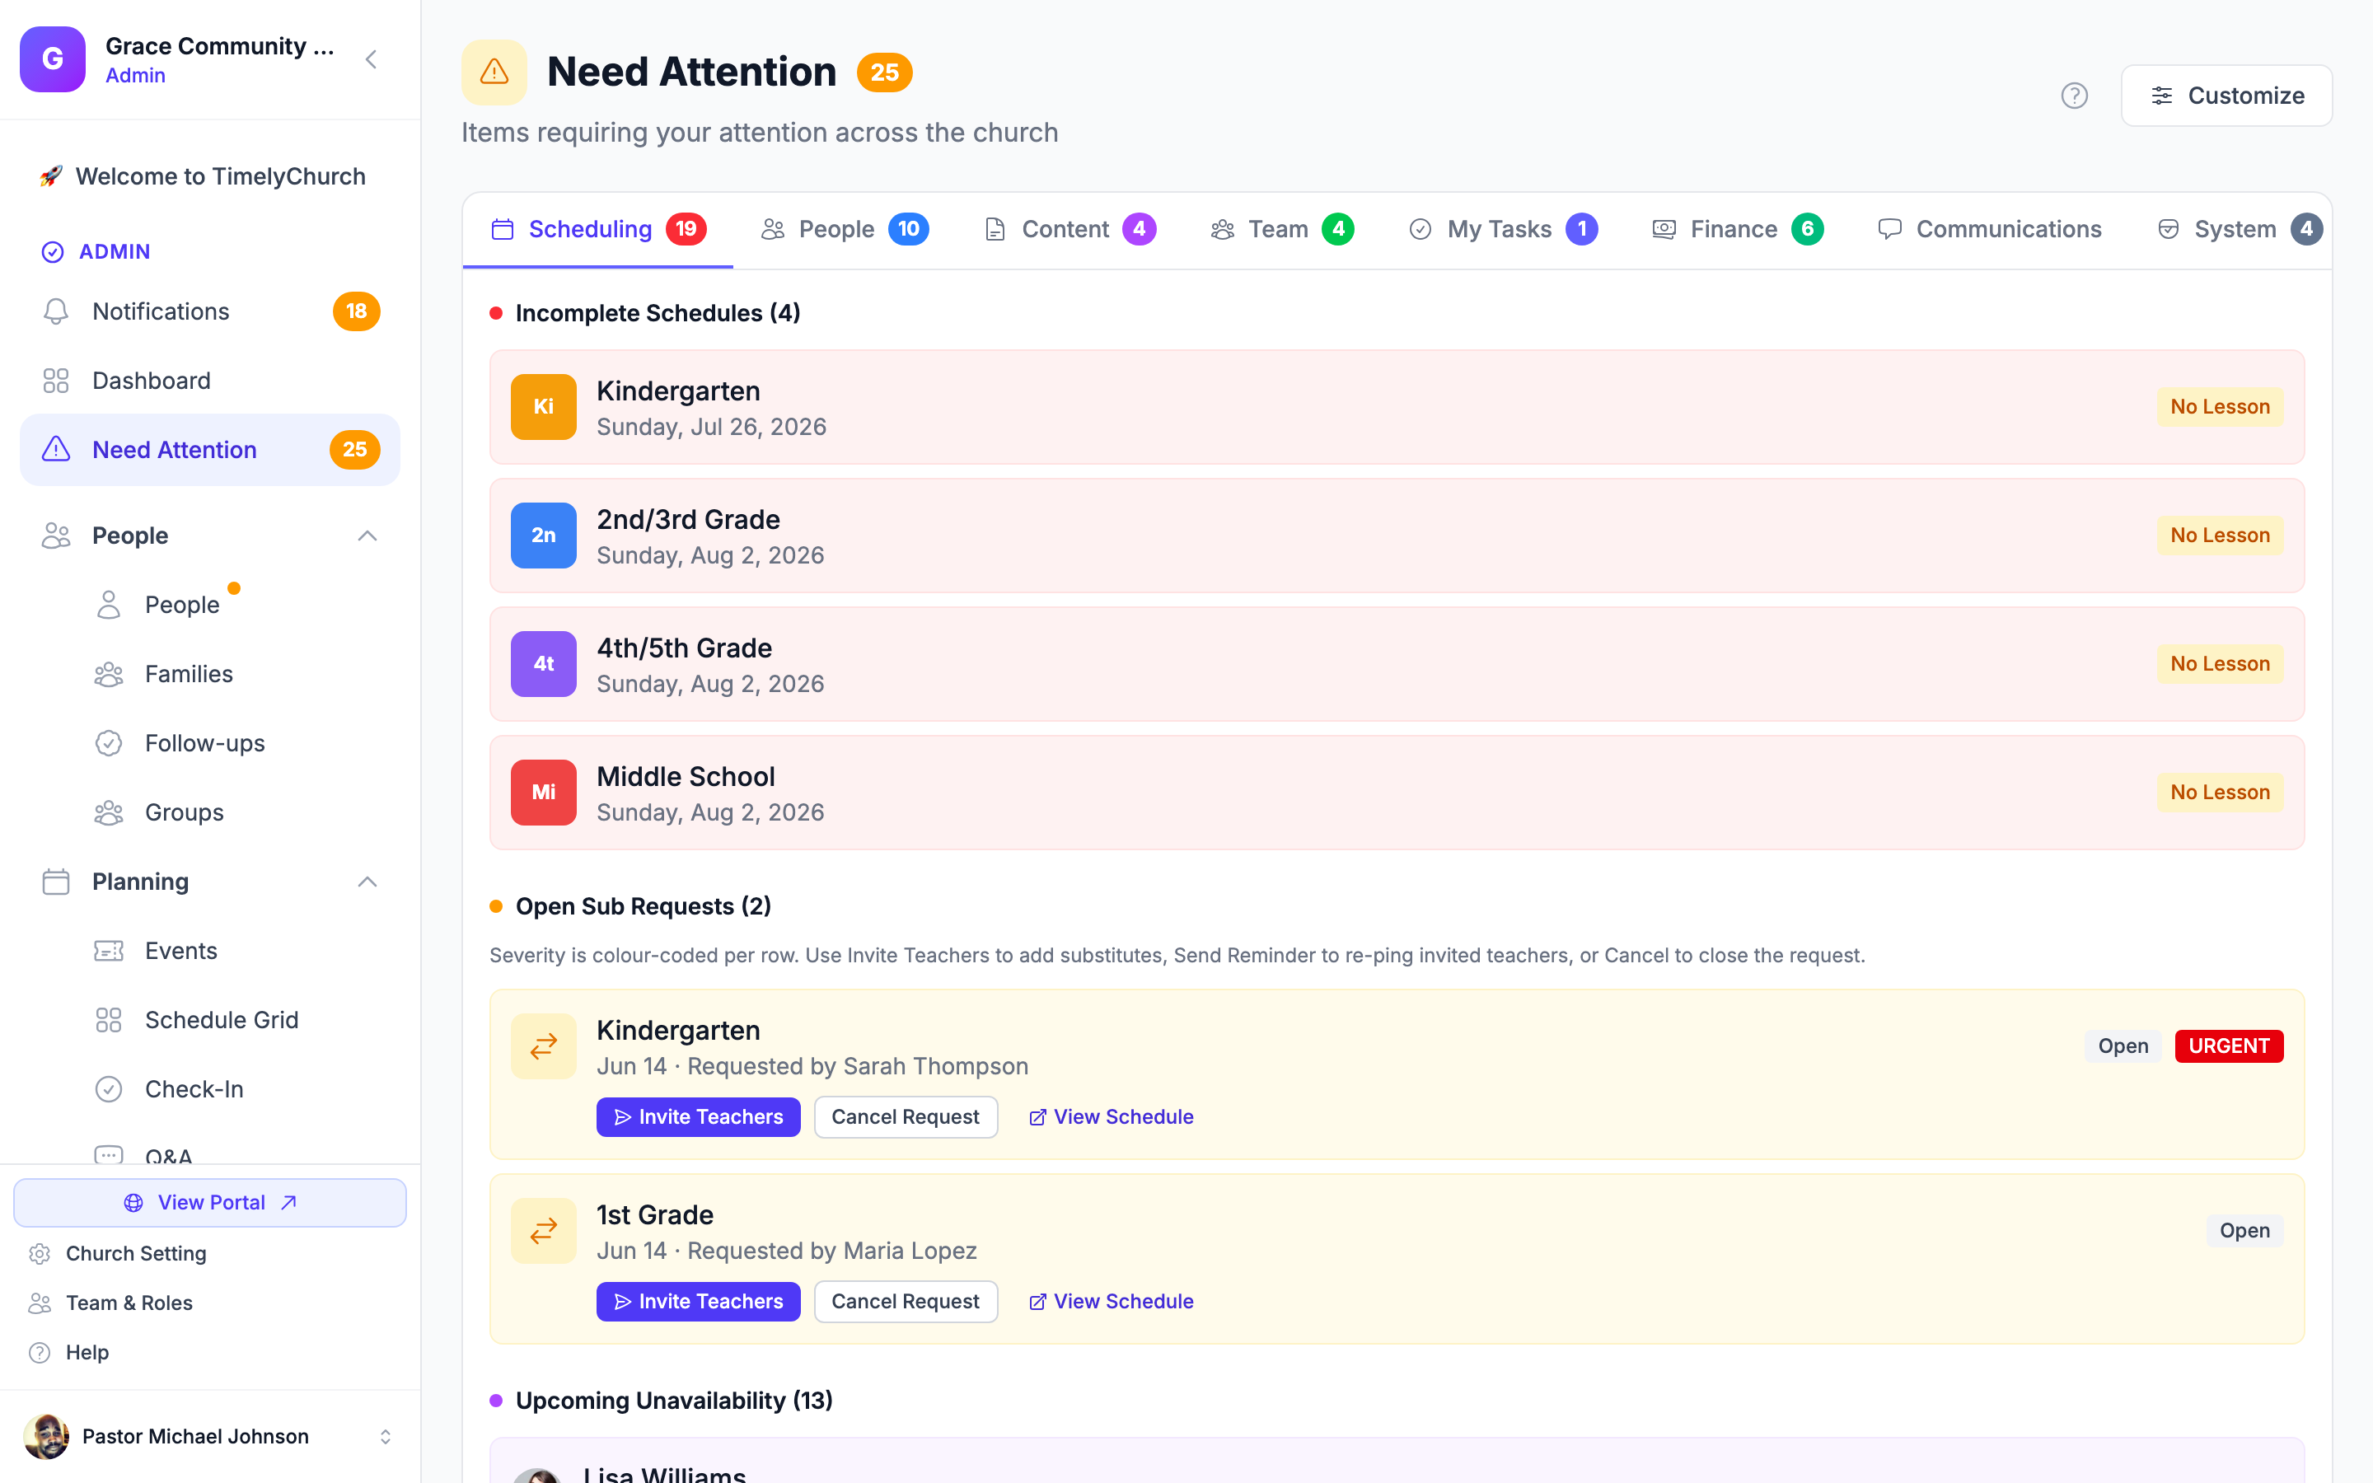Image resolution: width=2373 pixels, height=1483 pixels.
Task: Click the Scheduling tab count badge 19
Action: 686,228
